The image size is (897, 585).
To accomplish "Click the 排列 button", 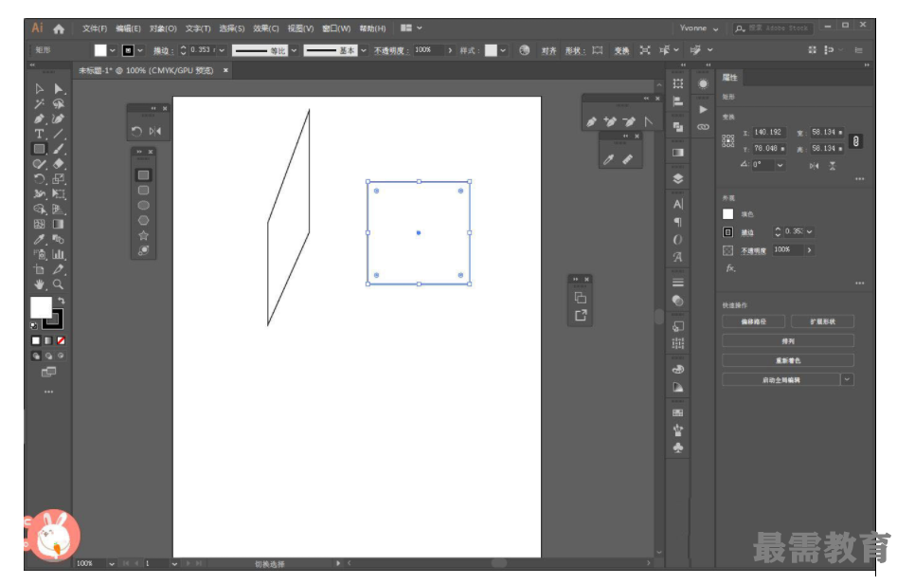I will 788,341.
